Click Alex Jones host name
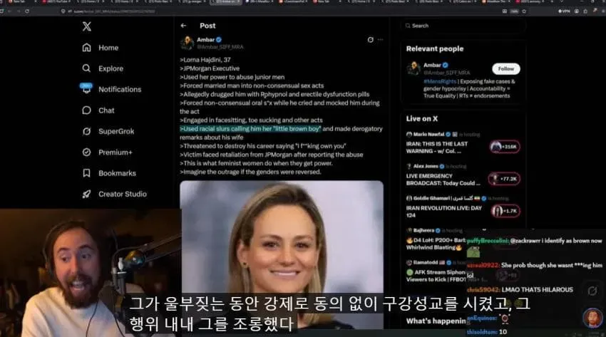This screenshot has height=337, width=606. (426, 166)
